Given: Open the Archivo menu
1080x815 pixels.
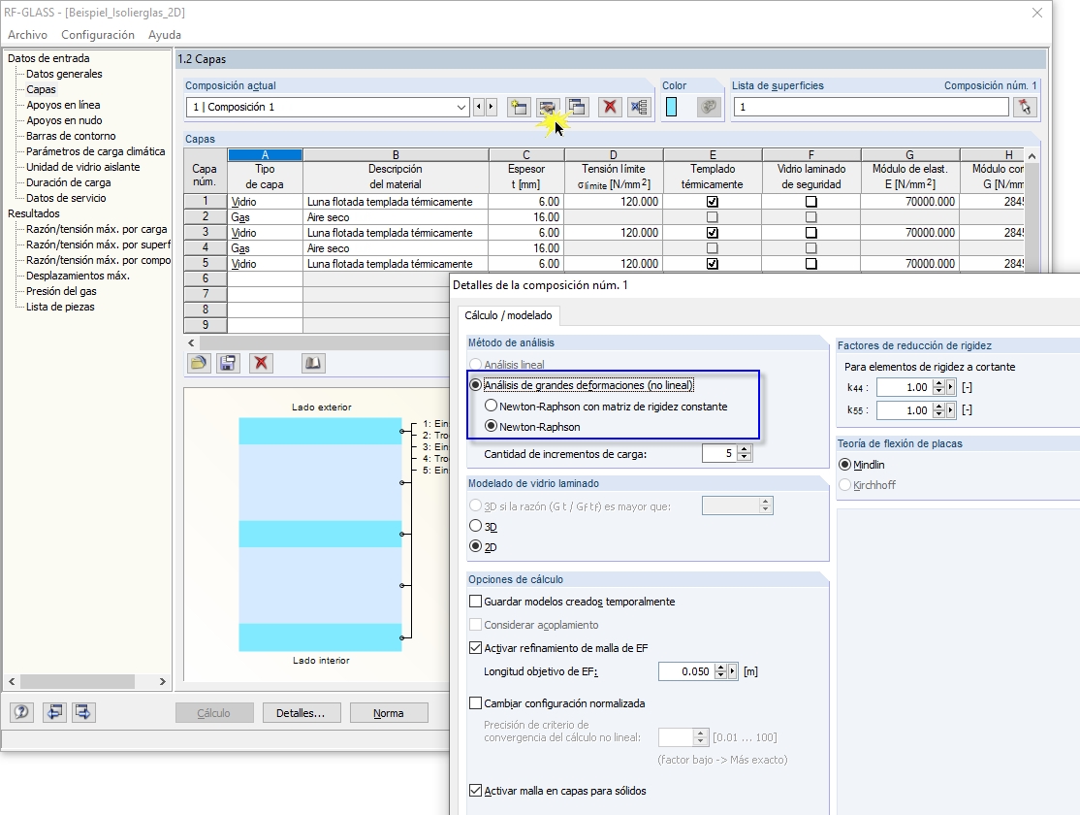Looking at the screenshot, I should 27,35.
